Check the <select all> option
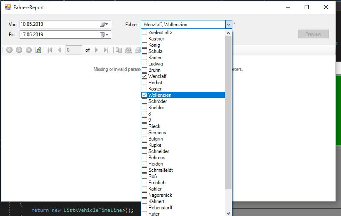 click(x=145, y=33)
